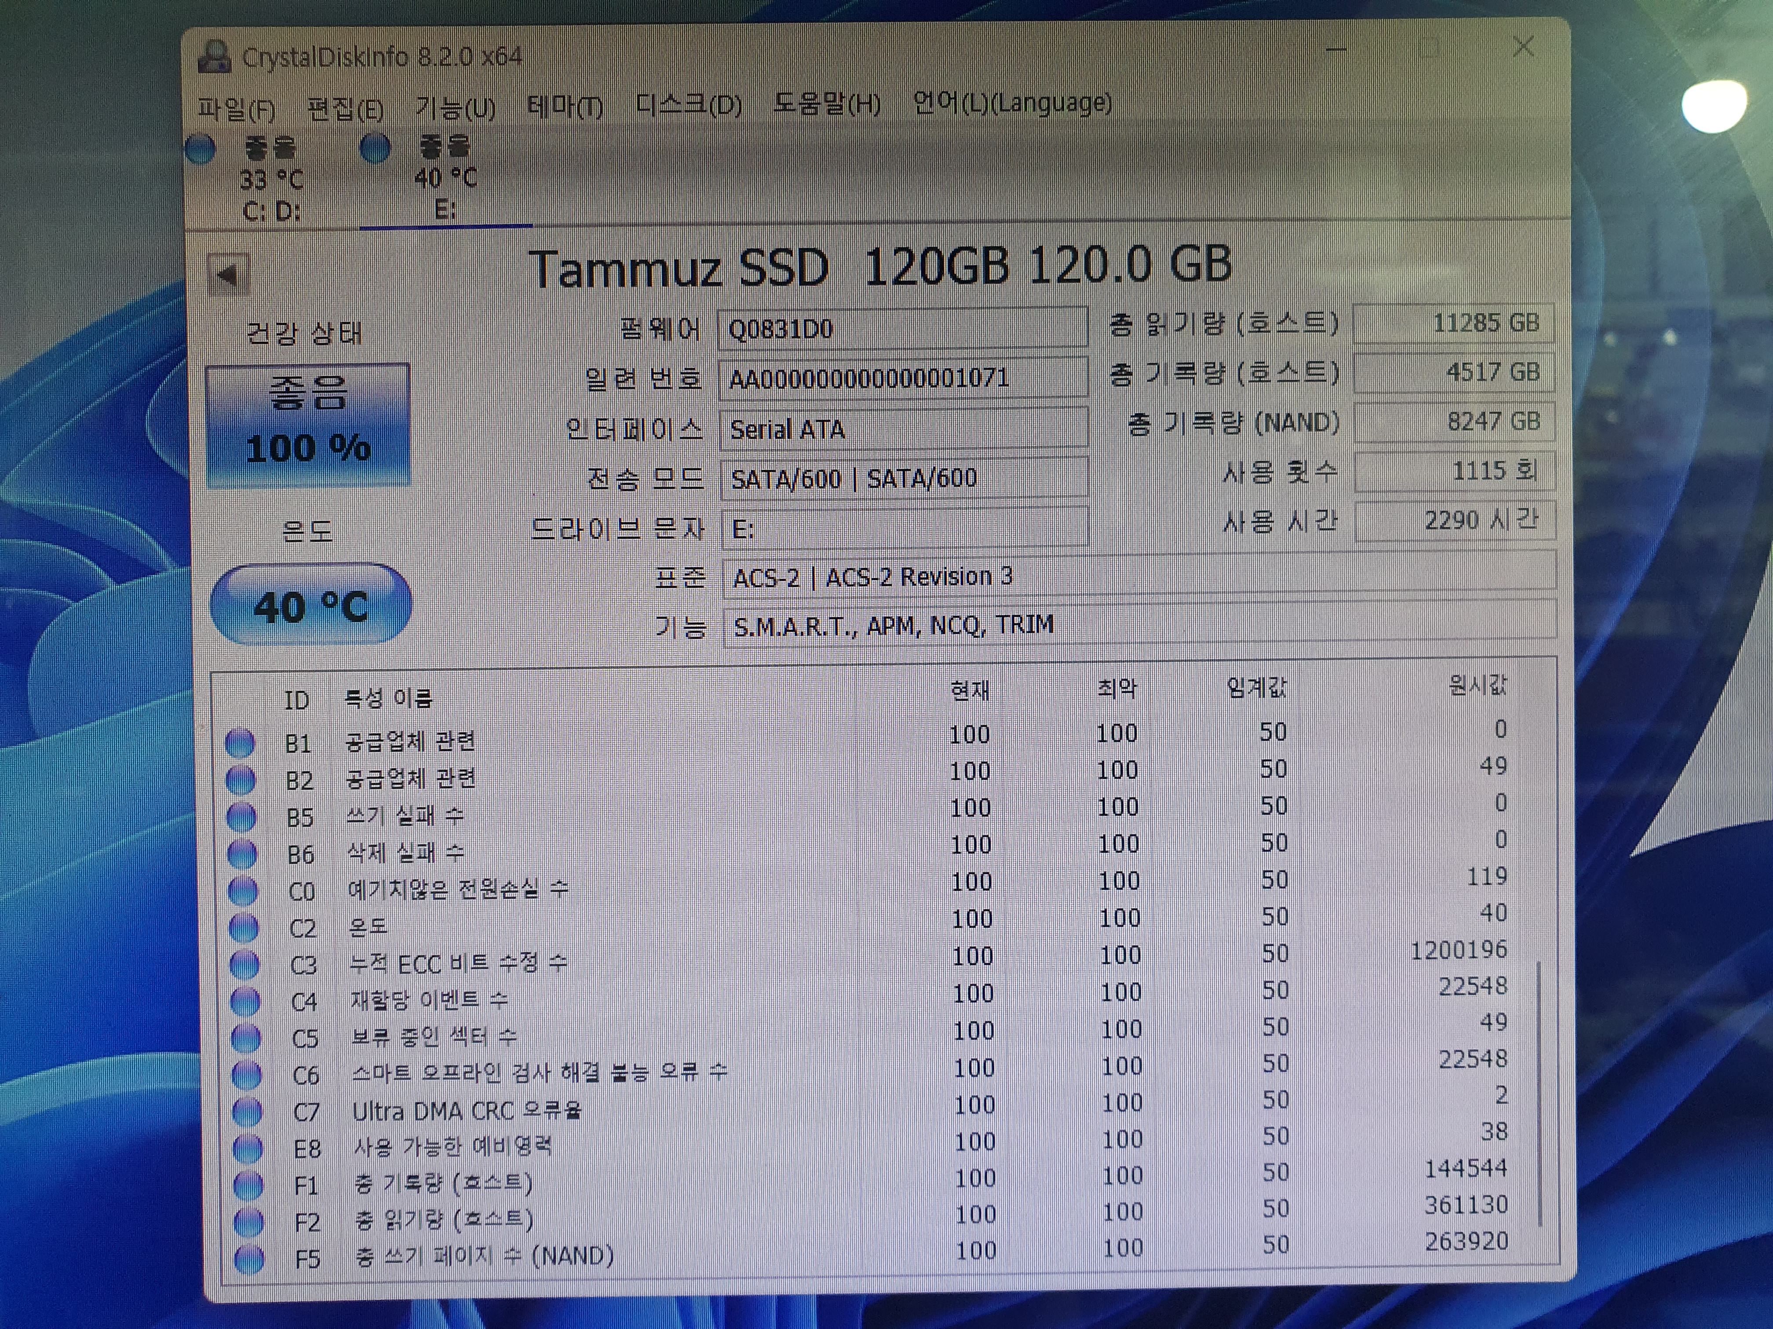Click the power on hours 2290 시간

1455,521
